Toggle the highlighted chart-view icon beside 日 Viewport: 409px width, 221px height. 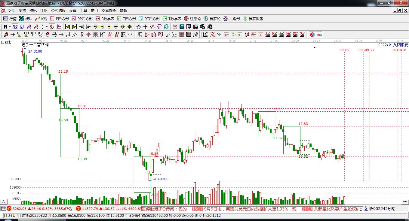pos(15,27)
